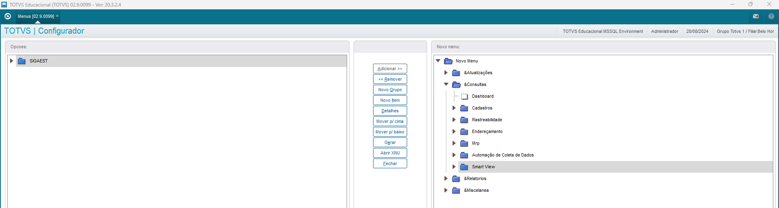Click the << Remover button

[390, 79]
